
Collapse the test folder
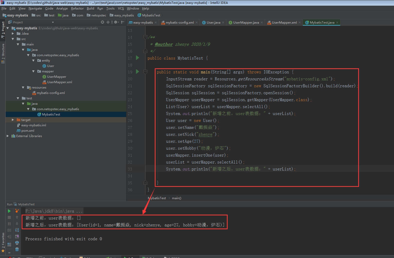[x=18, y=98]
